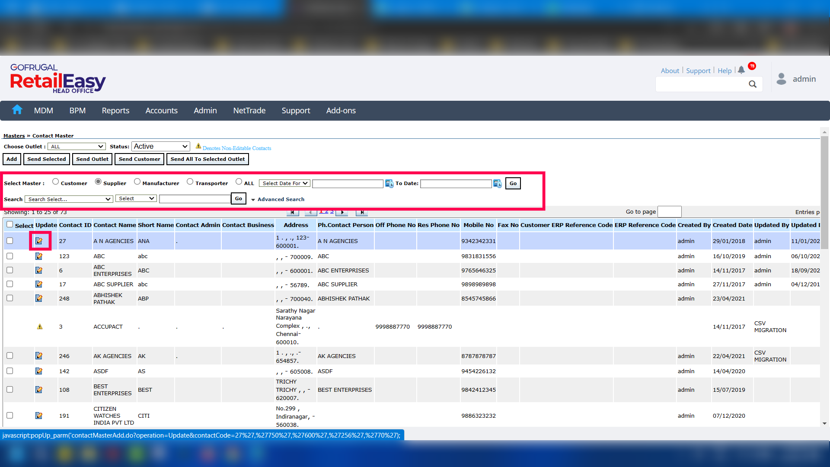Select the Customer radio button
Image resolution: width=830 pixels, height=467 pixels.
tap(55, 182)
